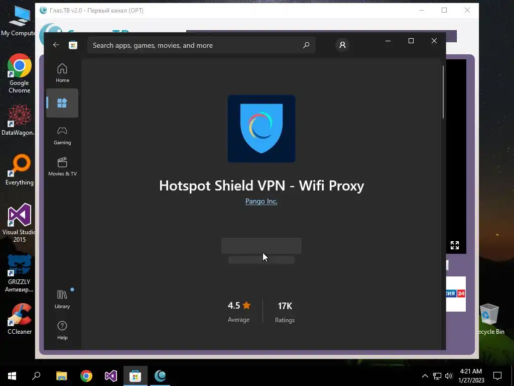The height and width of the screenshot is (386, 514).
Task: Toggle fullscreen in Глаз.ТВ player
Action: tap(455, 245)
